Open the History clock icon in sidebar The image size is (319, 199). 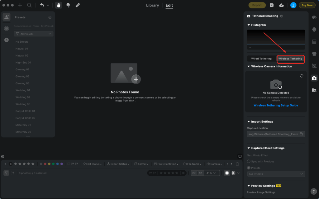point(7,40)
